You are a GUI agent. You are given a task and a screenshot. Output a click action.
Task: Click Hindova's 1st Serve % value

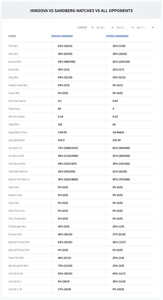click(x=68, y=148)
